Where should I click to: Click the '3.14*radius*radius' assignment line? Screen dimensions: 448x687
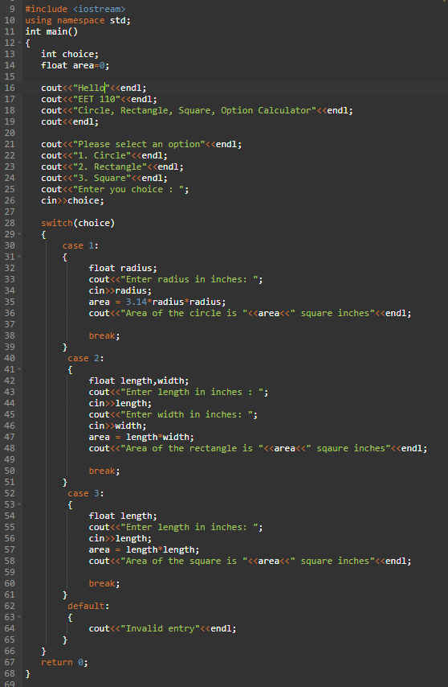[x=157, y=302]
